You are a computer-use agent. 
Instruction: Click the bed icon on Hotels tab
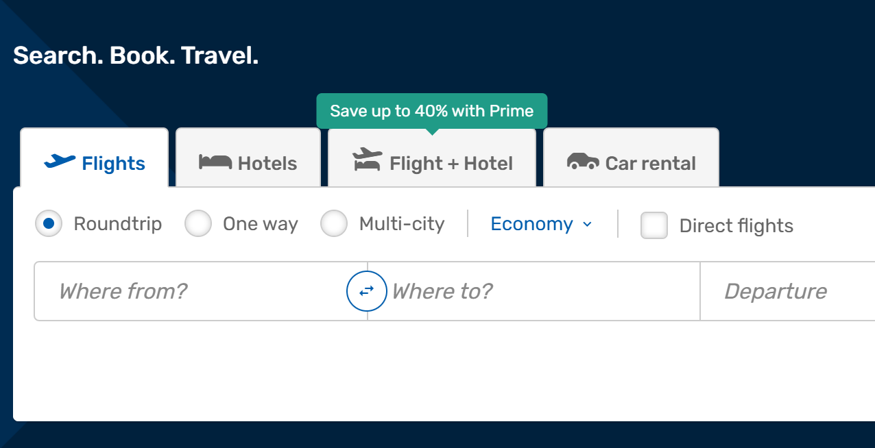(215, 162)
